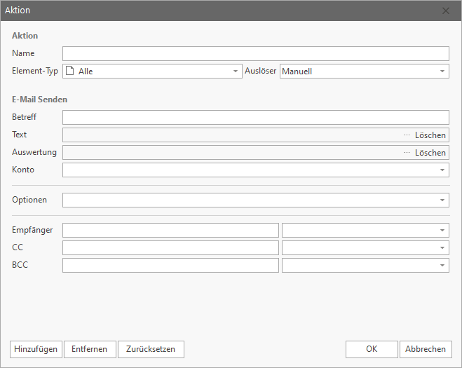Screen dimensions: 462x368
Task: Click Löschen next to the Text field
Action: pyautogui.click(x=430, y=135)
